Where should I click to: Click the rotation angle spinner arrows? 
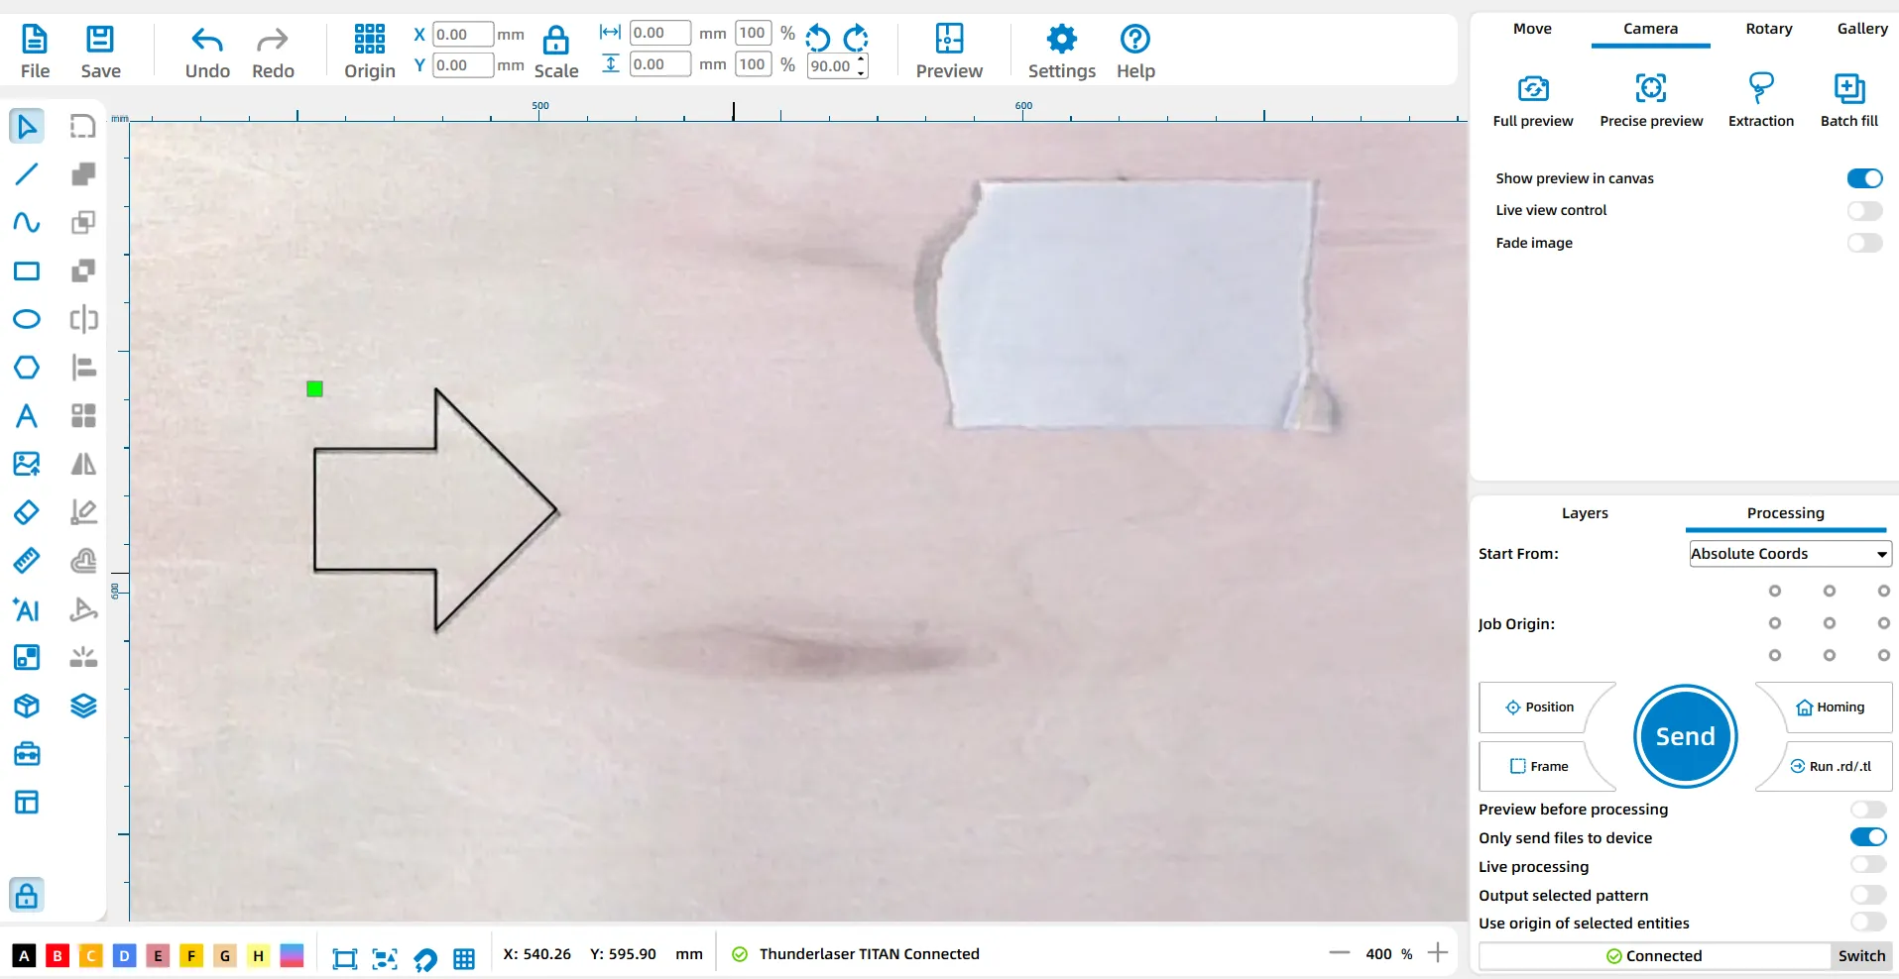pyautogui.click(x=861, y=66)
